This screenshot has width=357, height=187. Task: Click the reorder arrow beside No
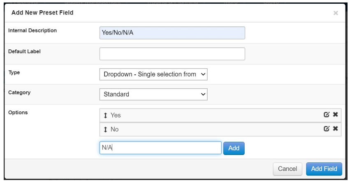tap(105, 129)
